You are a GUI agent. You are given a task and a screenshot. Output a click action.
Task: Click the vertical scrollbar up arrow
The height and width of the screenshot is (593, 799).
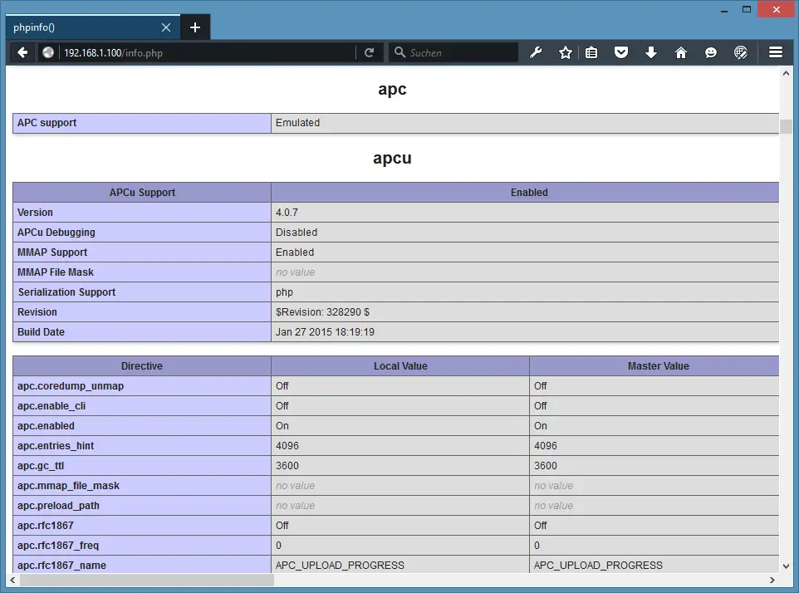(786, 73)
